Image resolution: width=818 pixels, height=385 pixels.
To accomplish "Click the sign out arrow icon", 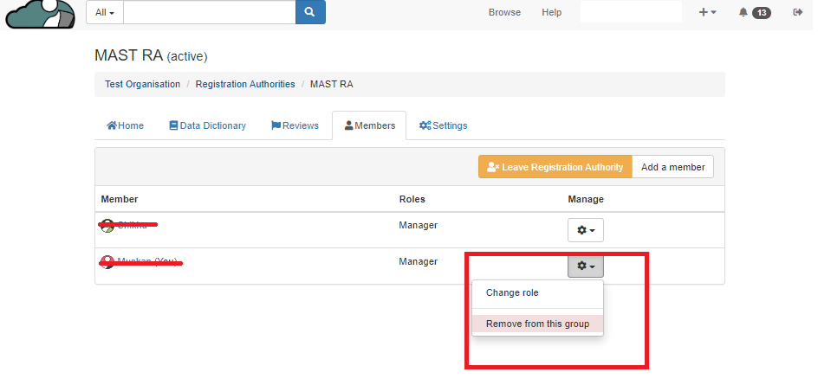I will pos(797,12).
